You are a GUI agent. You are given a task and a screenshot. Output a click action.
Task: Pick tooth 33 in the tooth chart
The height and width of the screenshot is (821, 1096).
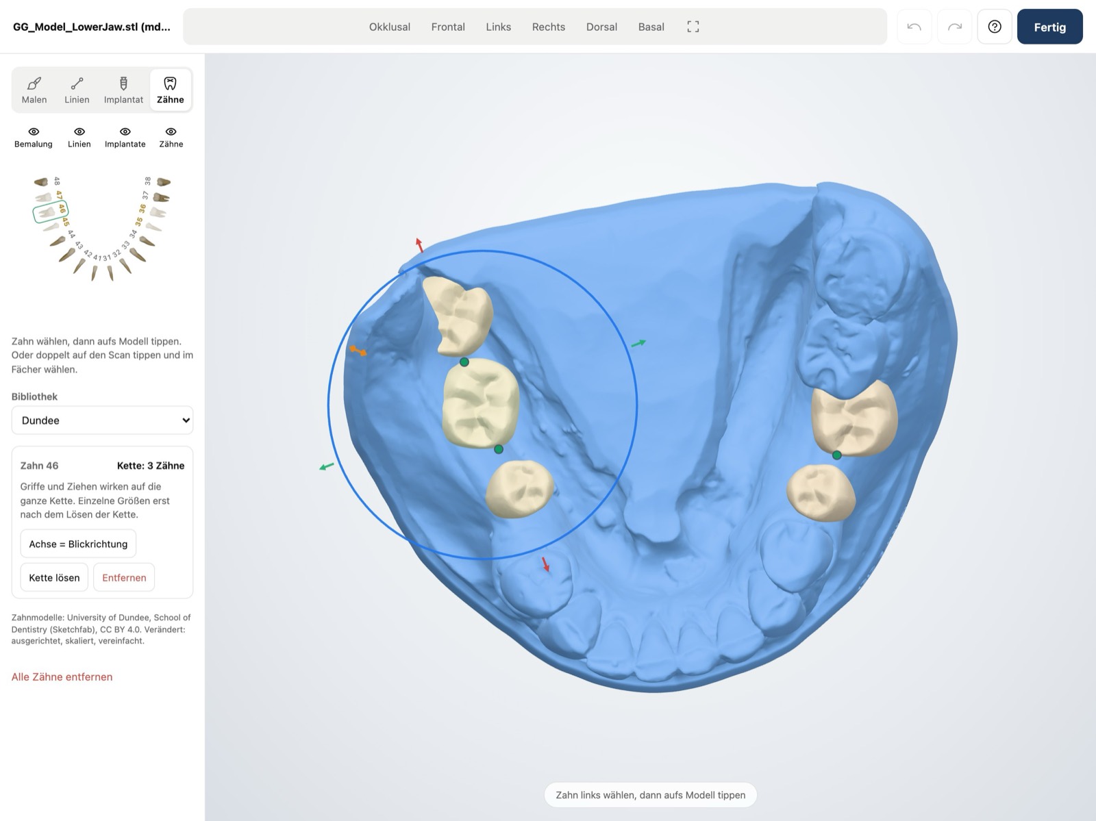138,253
